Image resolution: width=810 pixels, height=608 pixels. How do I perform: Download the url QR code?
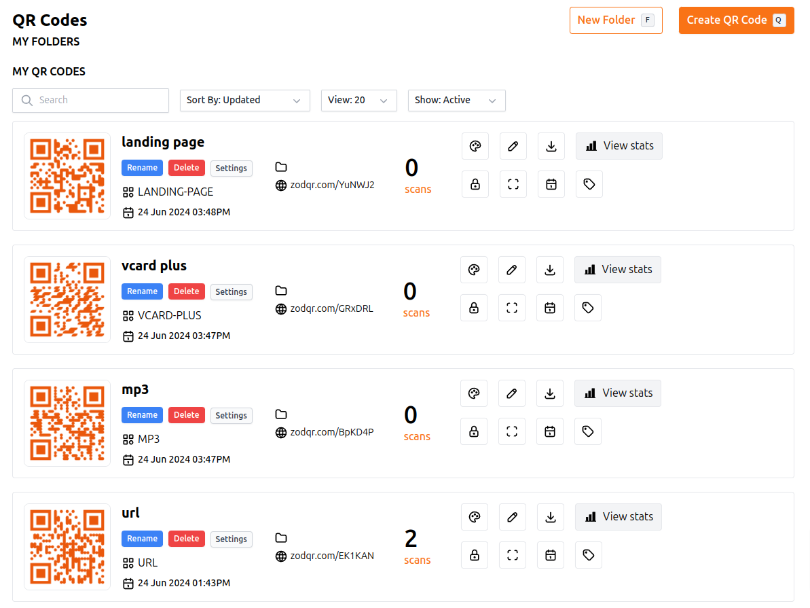(x=550, y=517)
